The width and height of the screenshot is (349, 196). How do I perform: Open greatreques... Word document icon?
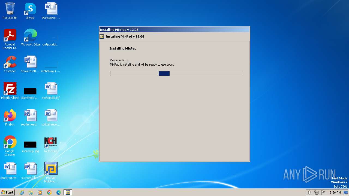(10, 171)
